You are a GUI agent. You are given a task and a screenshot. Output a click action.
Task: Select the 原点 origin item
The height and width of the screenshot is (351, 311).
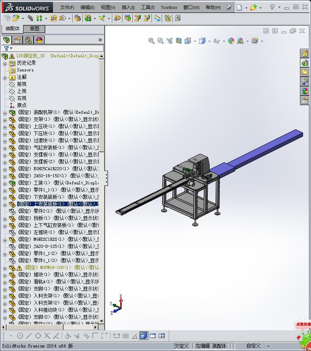pyautogui.click(x=22, y=105)
